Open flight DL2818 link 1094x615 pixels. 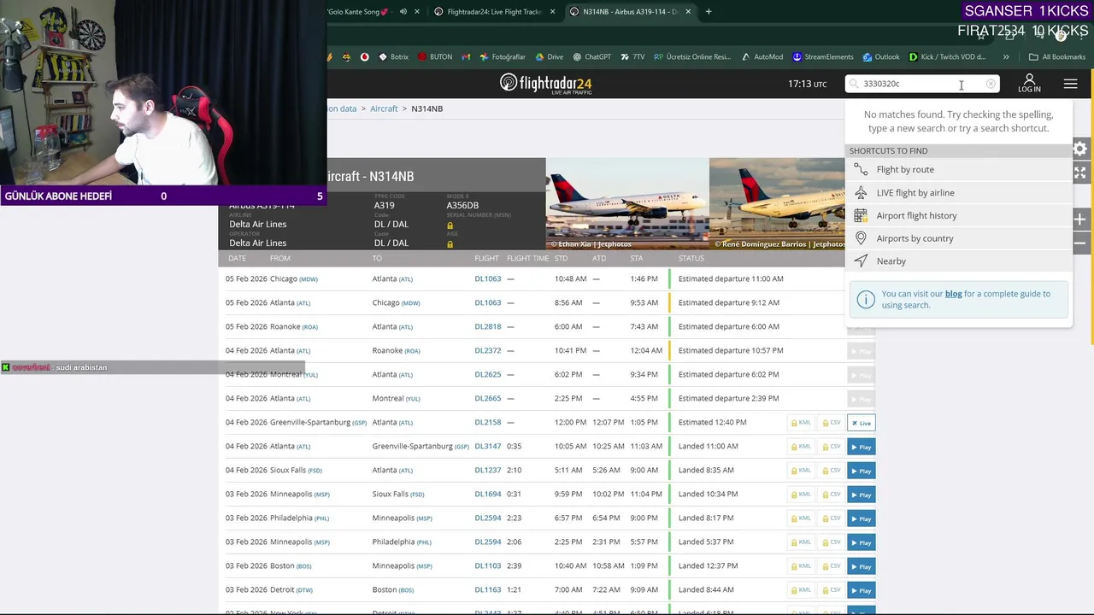coord(487,326)
